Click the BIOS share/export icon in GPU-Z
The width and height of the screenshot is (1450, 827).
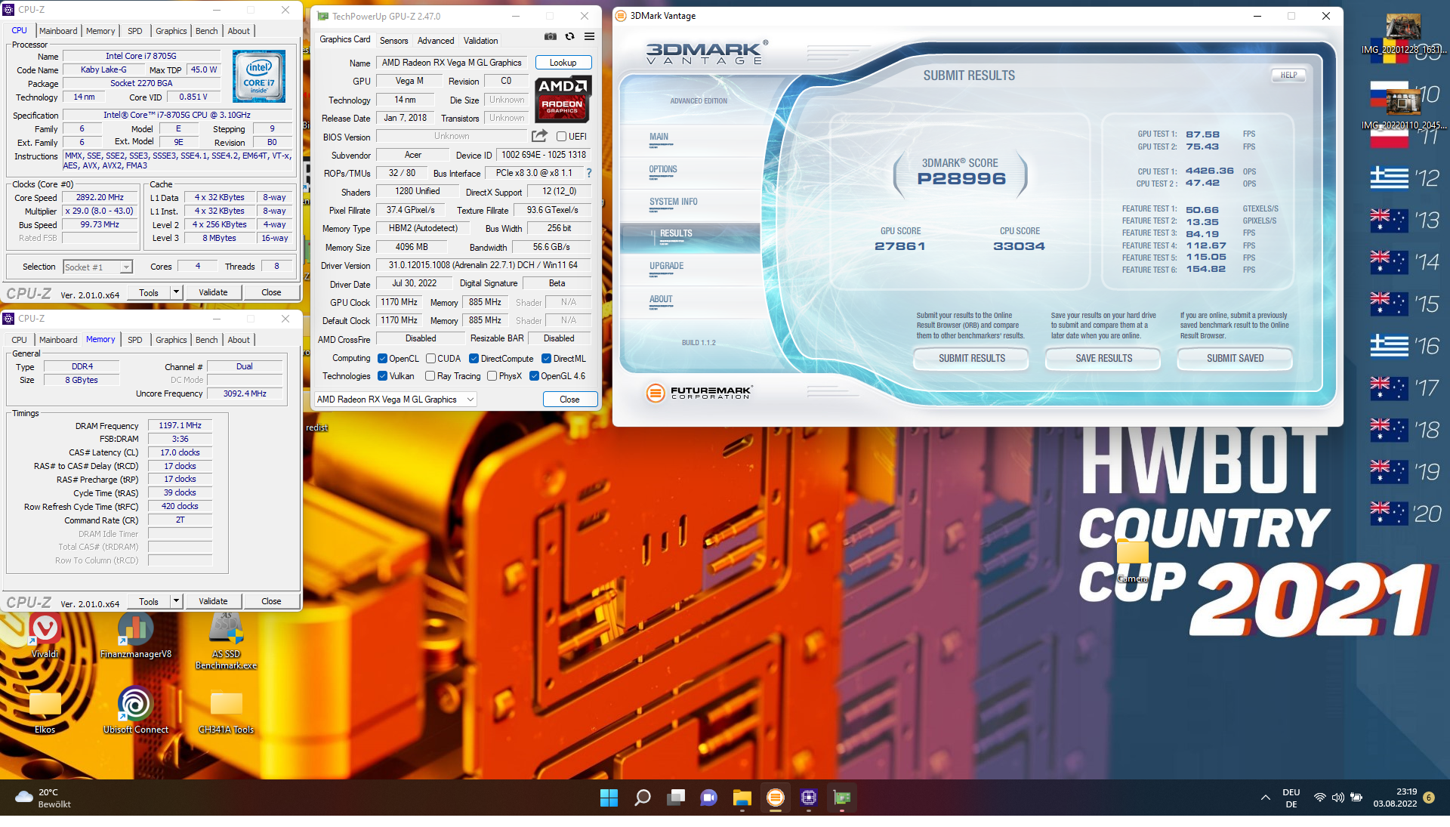point(539,136)
